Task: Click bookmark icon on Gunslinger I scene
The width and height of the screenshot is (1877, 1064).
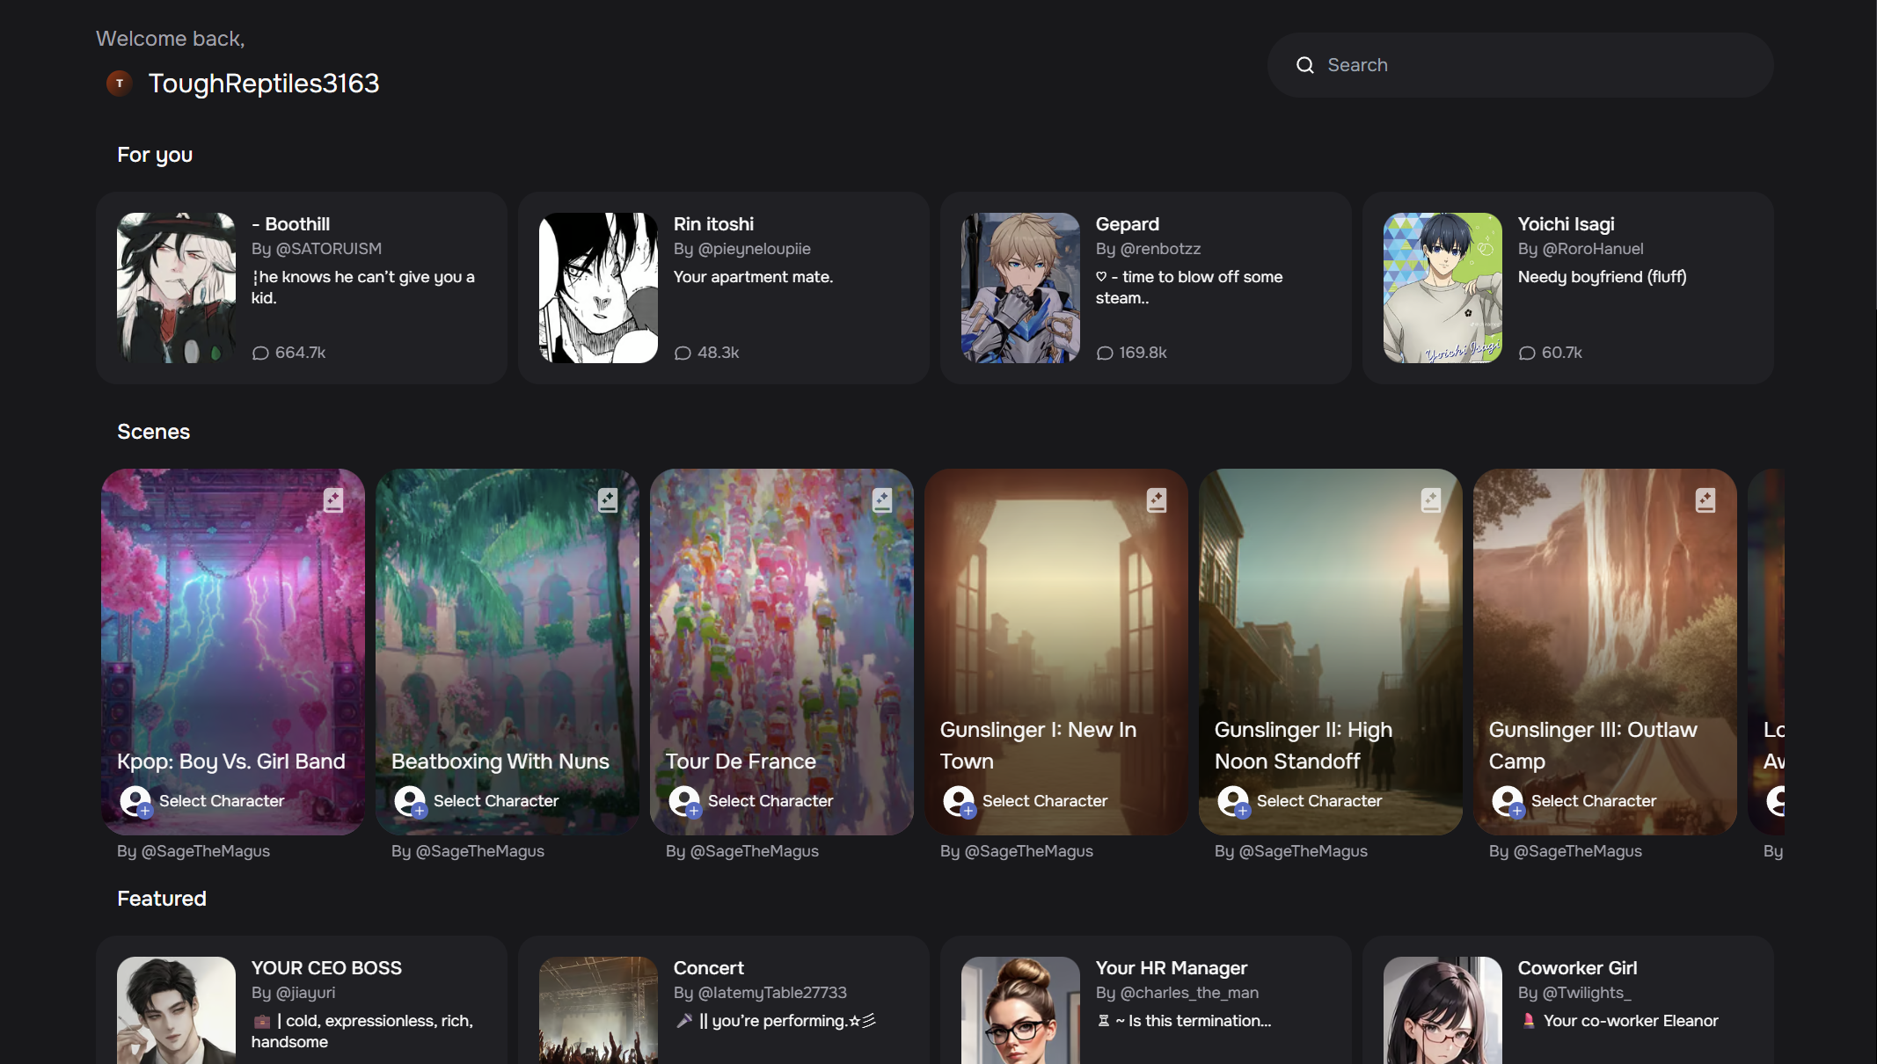Action: click(1157, 500)
